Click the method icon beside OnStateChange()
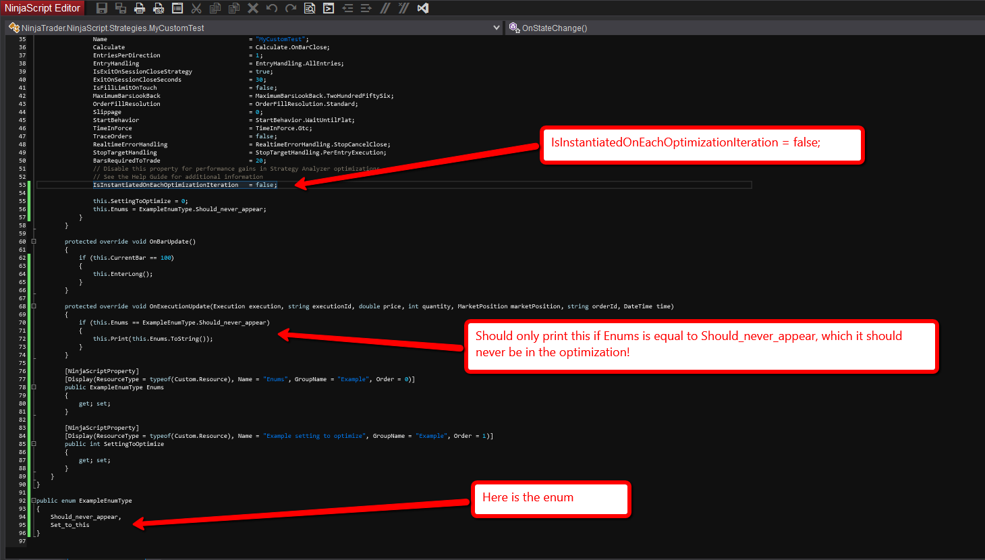This screenshot has height=560, width=985. click(514, 28)
